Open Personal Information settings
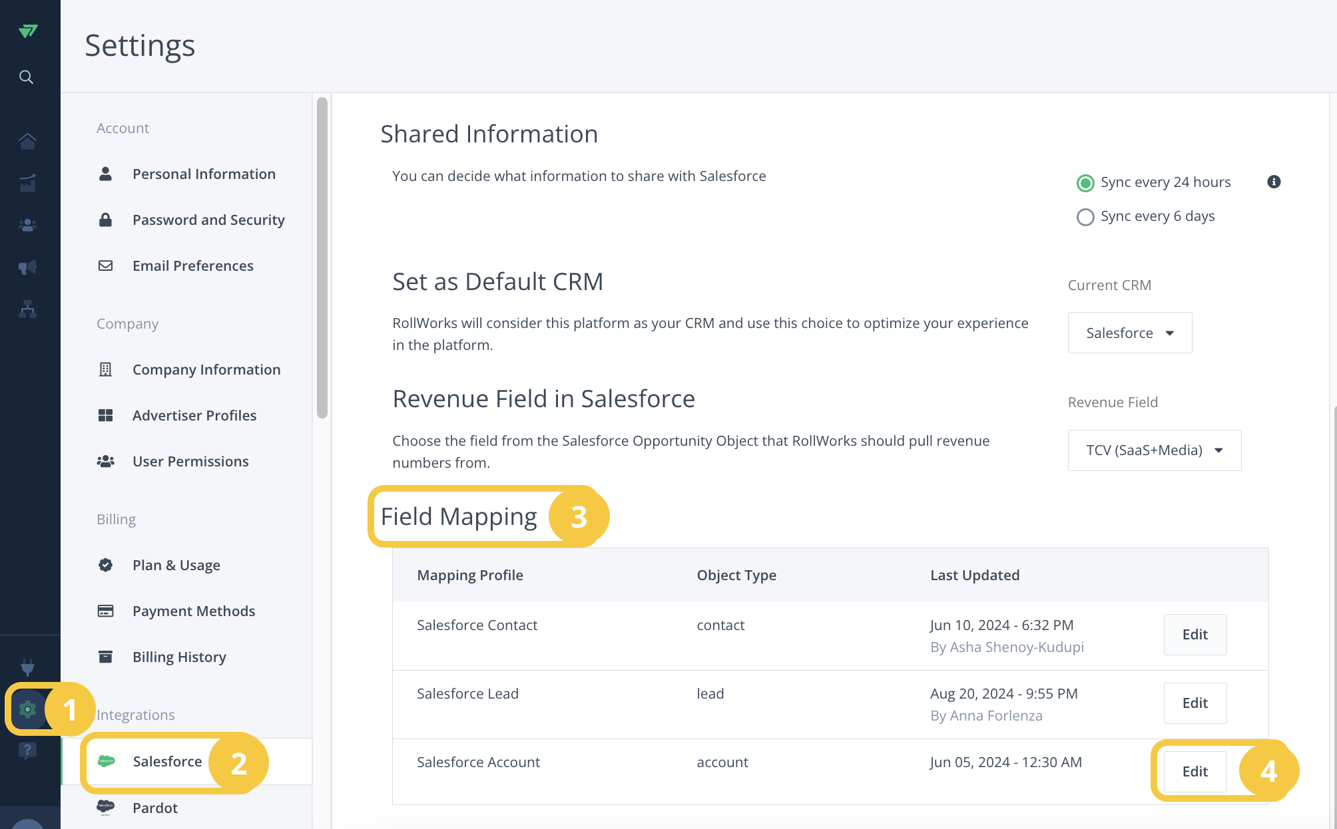 [x=204, y=174]
